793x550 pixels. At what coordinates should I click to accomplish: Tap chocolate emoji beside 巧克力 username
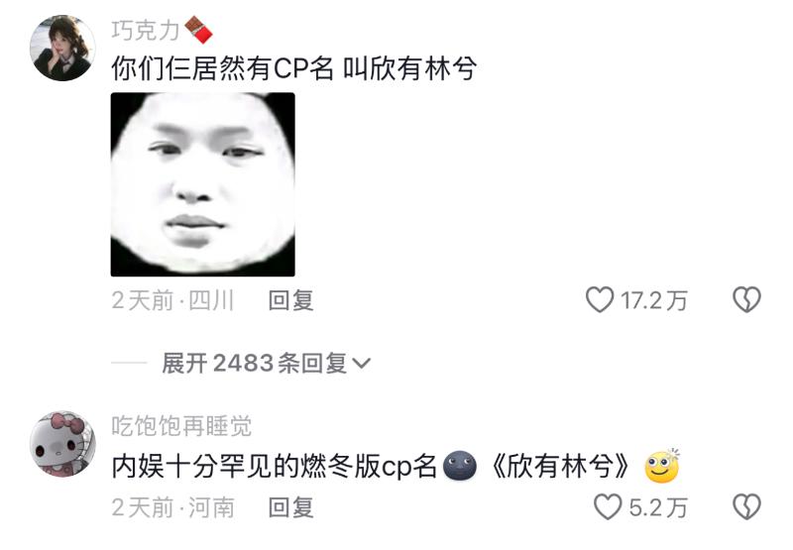point(198,30)
